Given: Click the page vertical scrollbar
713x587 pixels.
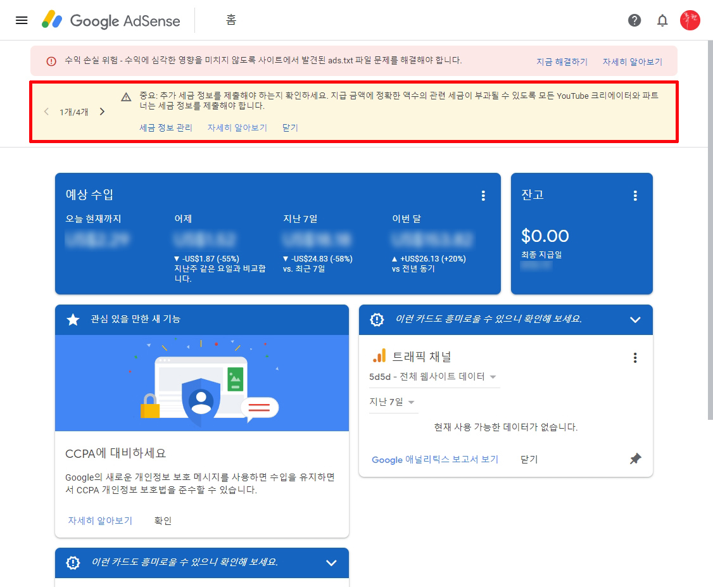Looking at the screenshot, I should (710, 230).
